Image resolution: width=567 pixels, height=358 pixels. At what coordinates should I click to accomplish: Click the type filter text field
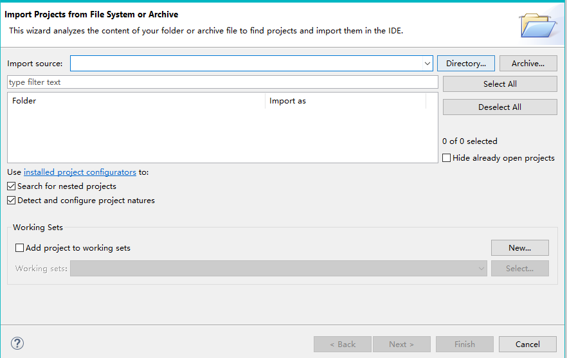click(222, 82)
